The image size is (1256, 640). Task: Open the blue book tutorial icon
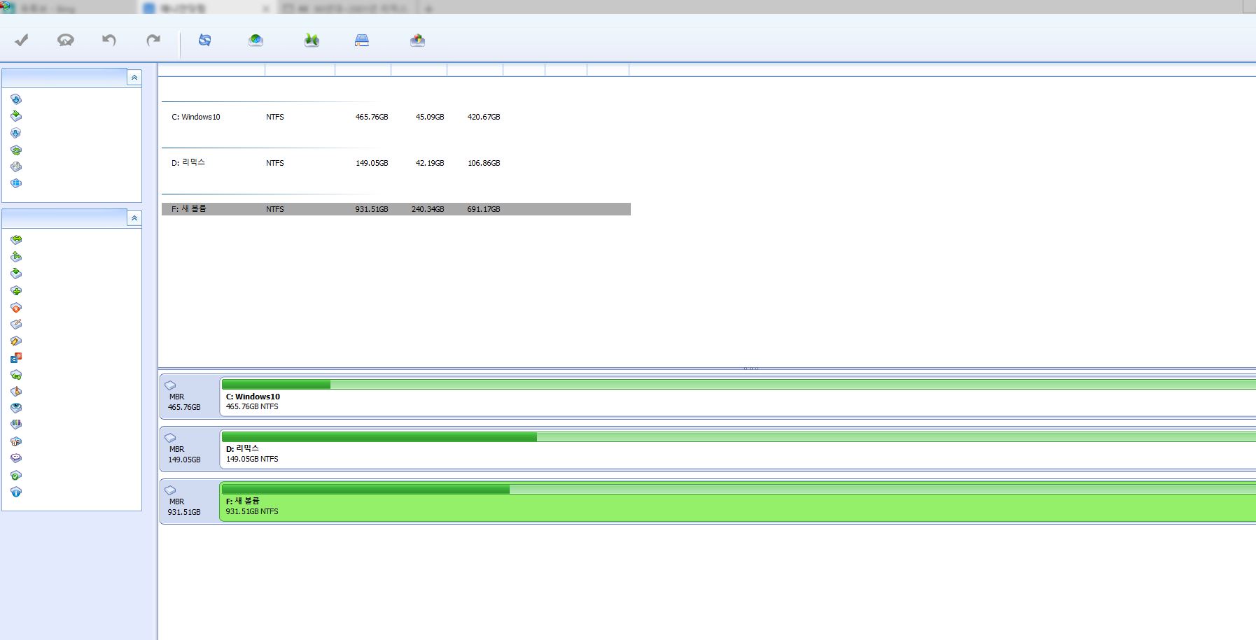361,40
